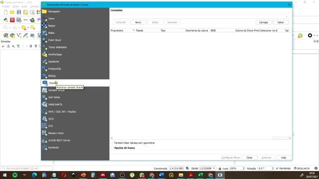This screenshot has width=319, height=179.
Task: Enable listing tables without geometry
Action: 112,143
